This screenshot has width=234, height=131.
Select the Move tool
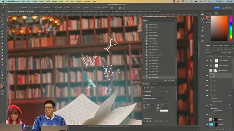[x=2, y=15]
